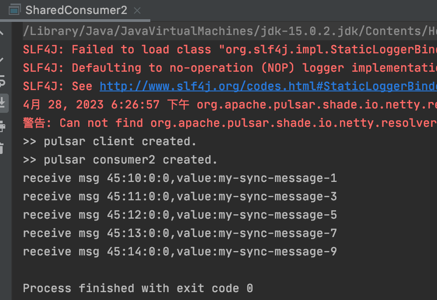Click the 'Failed to load class' SLF4J line
Viewport: 437px width, 300px height.
pyautogui.click(x=230, y=49)
